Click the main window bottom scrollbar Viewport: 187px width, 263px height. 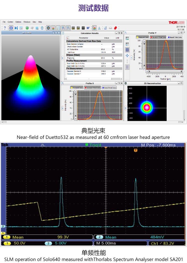93,122
